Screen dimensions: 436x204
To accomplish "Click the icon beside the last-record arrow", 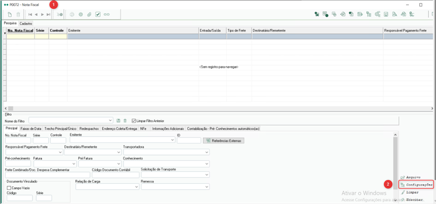I will pos(60,14).
